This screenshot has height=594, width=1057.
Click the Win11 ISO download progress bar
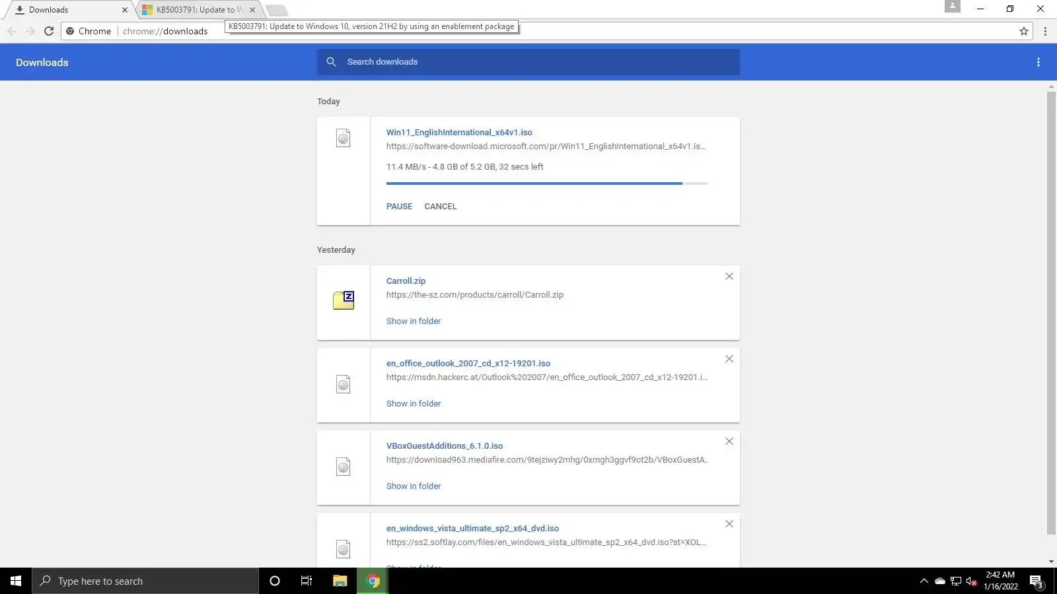point(548,183)
